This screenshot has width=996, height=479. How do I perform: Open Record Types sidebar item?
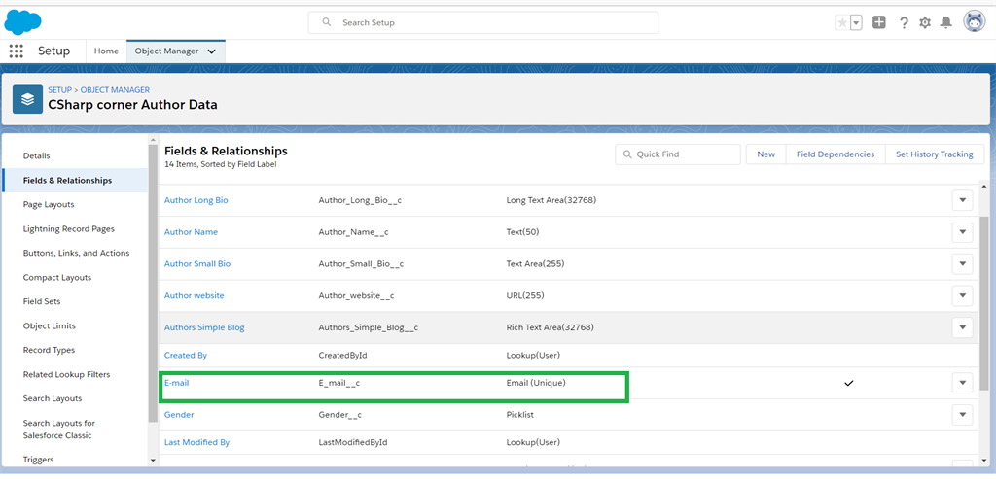tap(49, 350)
